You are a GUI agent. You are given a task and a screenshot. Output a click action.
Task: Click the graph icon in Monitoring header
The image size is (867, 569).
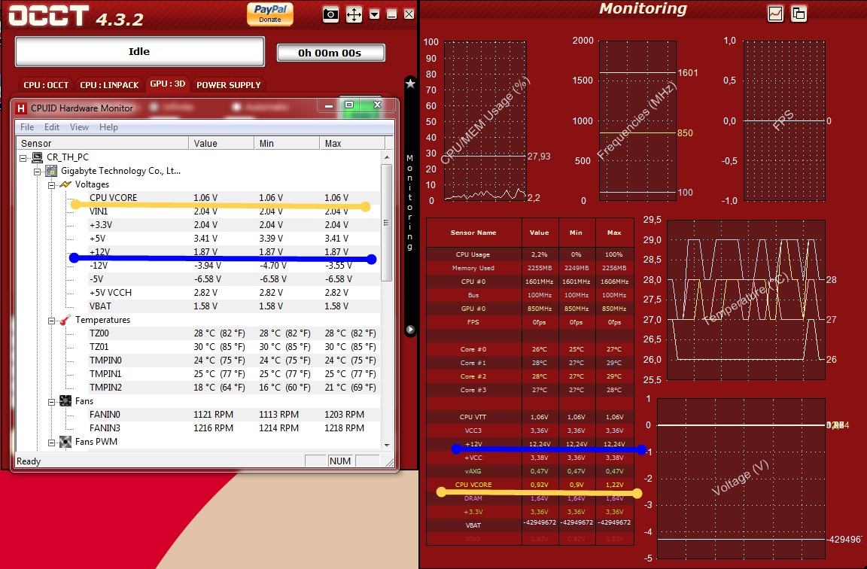(x=776, y=14)
